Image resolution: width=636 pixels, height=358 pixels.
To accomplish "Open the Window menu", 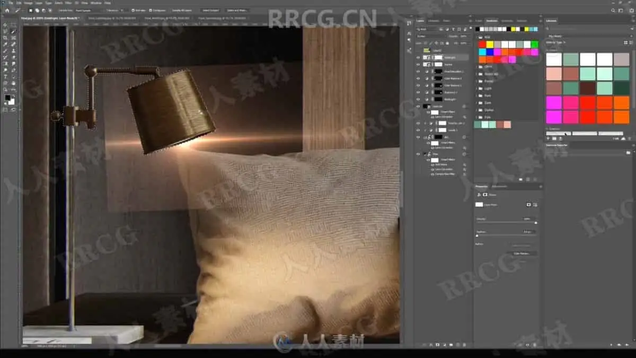I will [97, 3].
